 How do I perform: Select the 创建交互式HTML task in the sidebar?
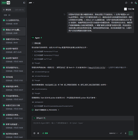click(x=13, y=41)
